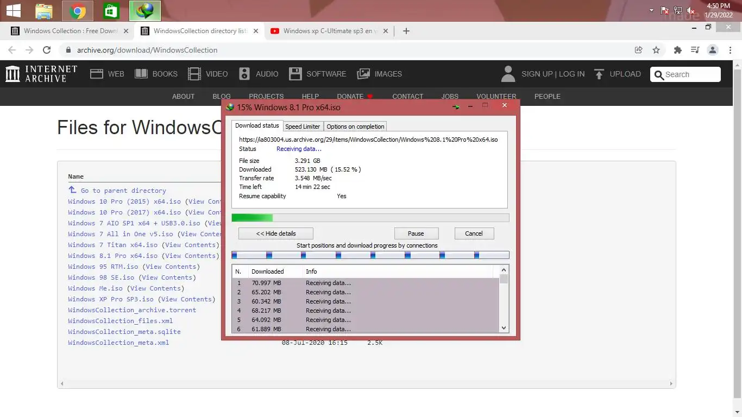The height and width of the screenshot is (417, 742).
Task: Switch to the Windows Collection Free Download tab
Action: coord(71,31)
